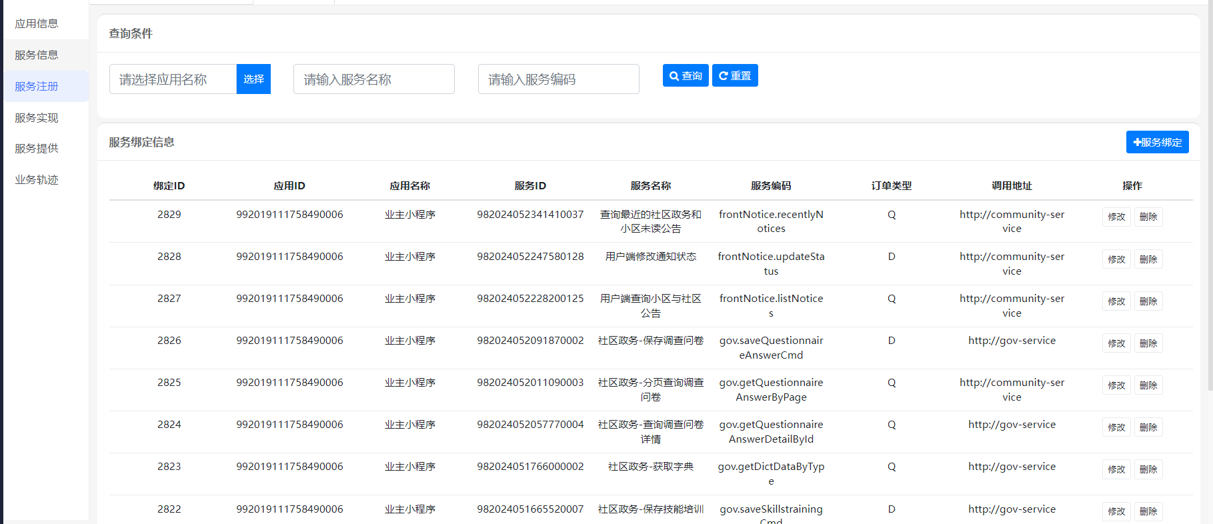This screenshot has height=524, width=1213.
Task: Go to 服务实现 sidebar item
Action: 37,117
